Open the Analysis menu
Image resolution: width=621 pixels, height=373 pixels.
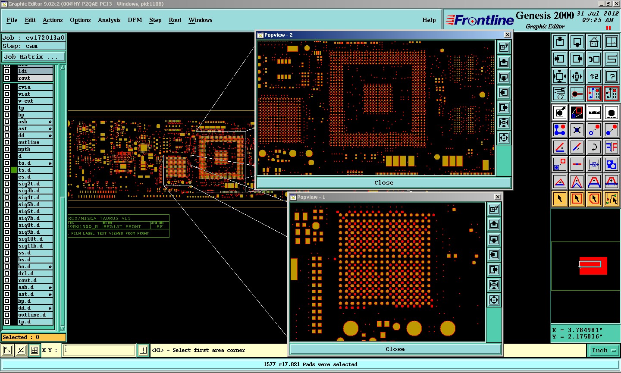[x=109, y=20]
